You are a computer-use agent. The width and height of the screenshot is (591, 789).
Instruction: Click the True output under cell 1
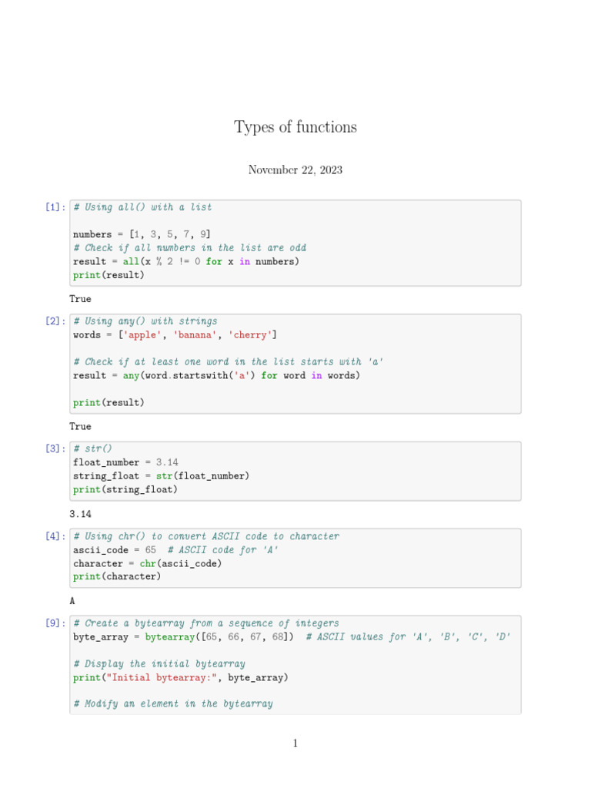80,299
